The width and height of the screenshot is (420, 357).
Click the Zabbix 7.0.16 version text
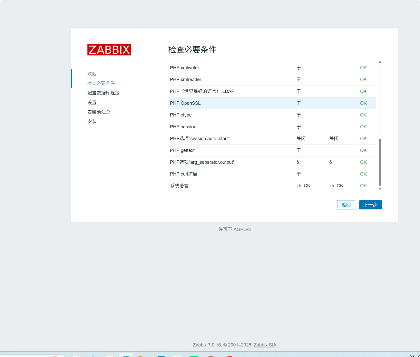point(207,345)
